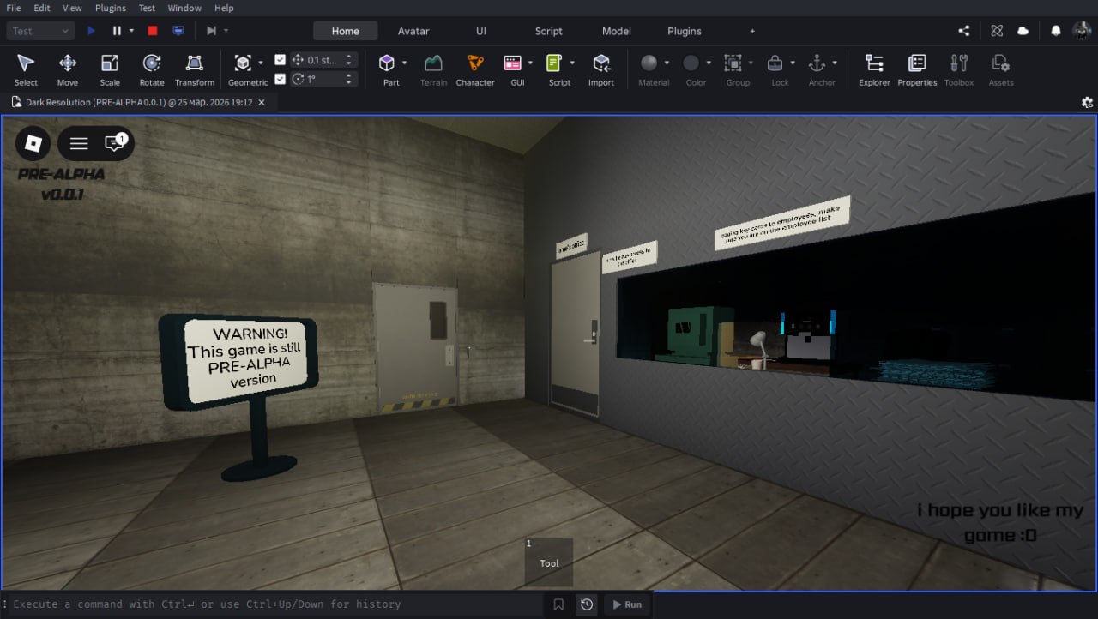Switch to the Avatar ribbon tab

[413, 31]
